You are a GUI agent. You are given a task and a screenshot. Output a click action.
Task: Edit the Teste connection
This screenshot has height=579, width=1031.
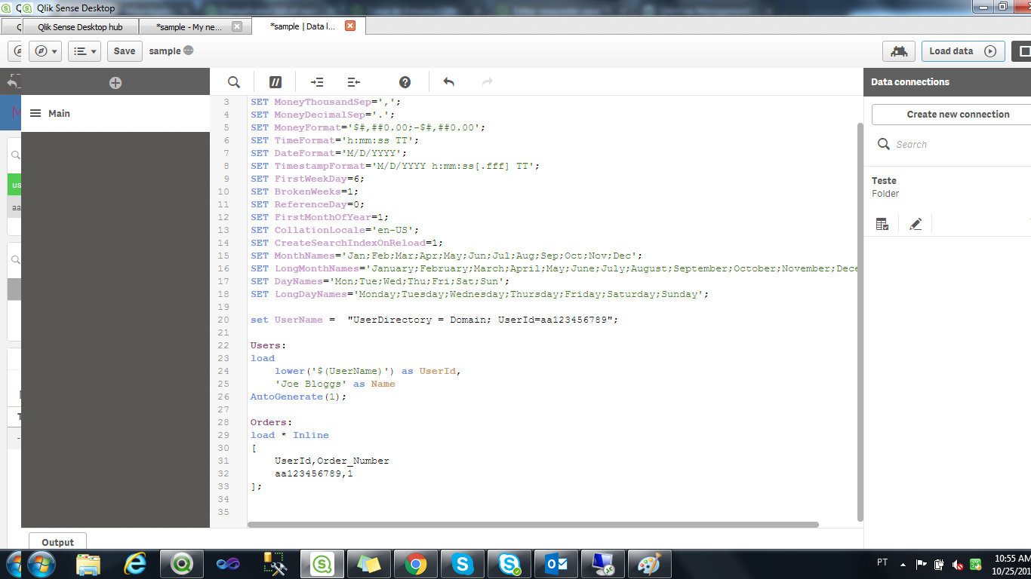916,224
